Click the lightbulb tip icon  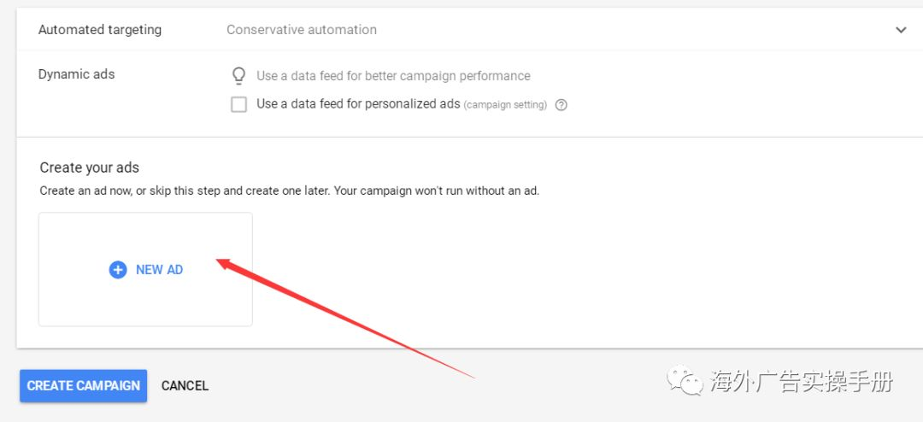click(x=239, y=76)
